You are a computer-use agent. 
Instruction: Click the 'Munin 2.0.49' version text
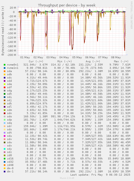click(67, 178)
